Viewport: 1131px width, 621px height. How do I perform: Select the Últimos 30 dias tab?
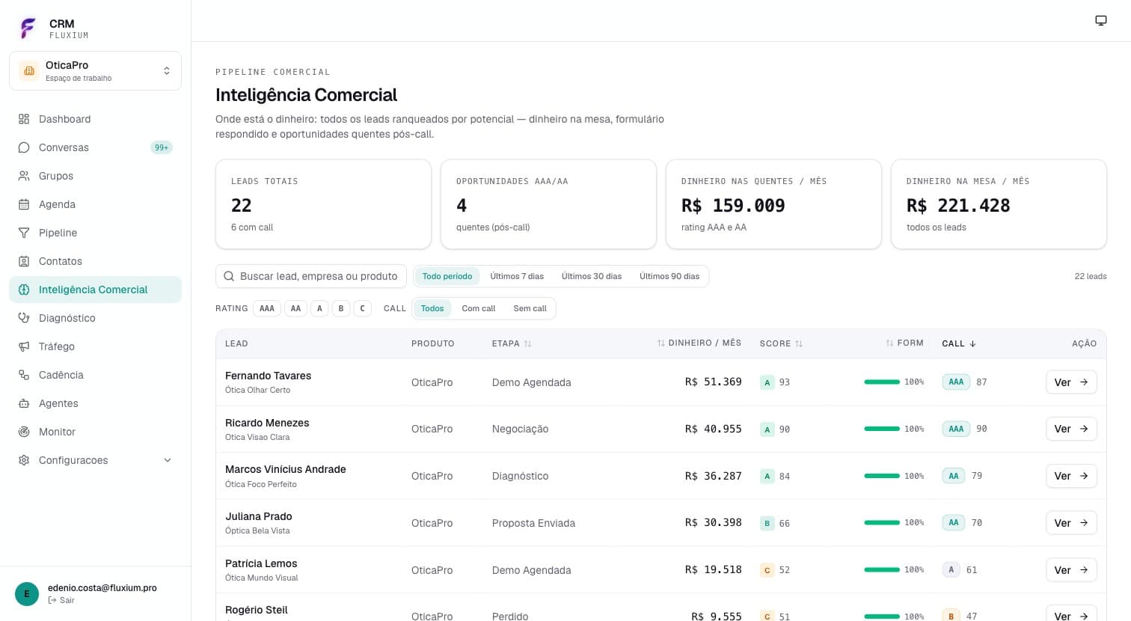click(592, 276)
